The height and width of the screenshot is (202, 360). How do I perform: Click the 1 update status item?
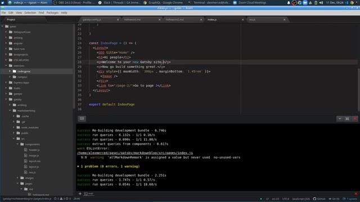pyautogui.click(x=350, y=199)
